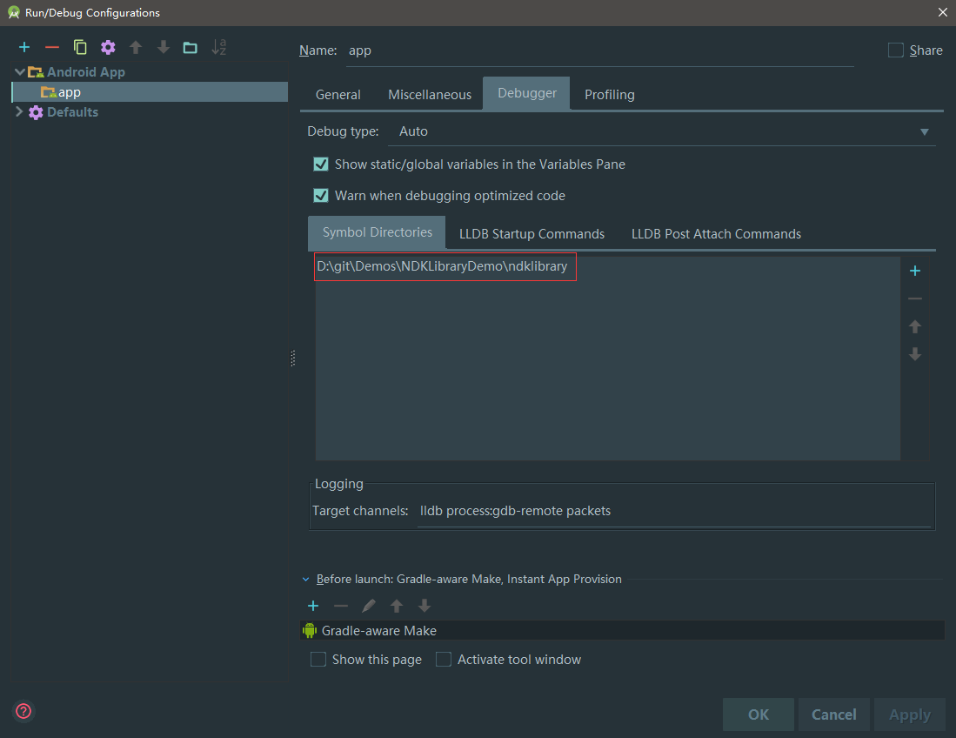Copy the selected configuration

(80, 47)
